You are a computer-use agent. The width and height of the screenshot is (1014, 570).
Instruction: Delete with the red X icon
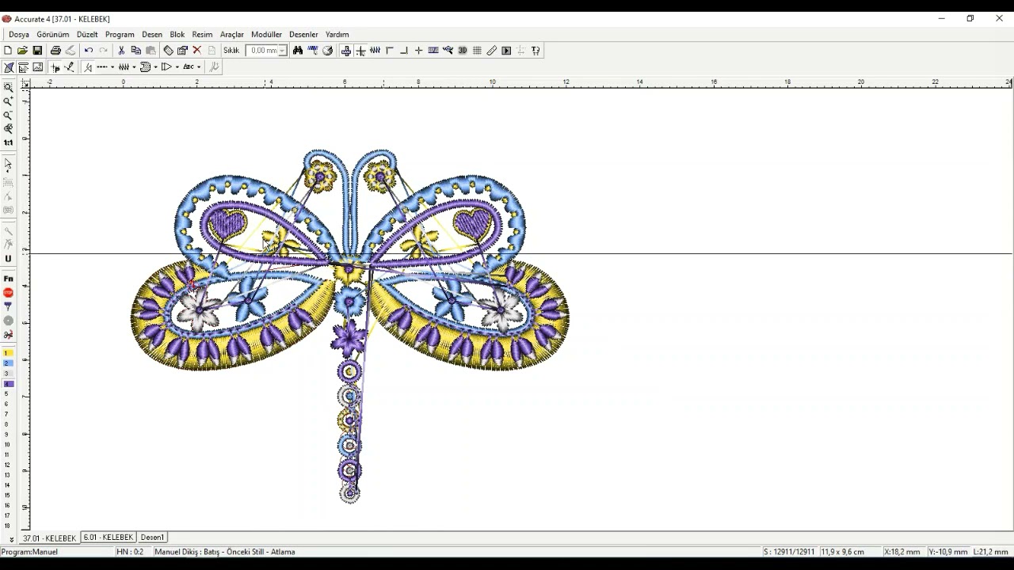(197, 51)
